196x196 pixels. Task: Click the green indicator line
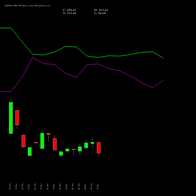[82, 52]
